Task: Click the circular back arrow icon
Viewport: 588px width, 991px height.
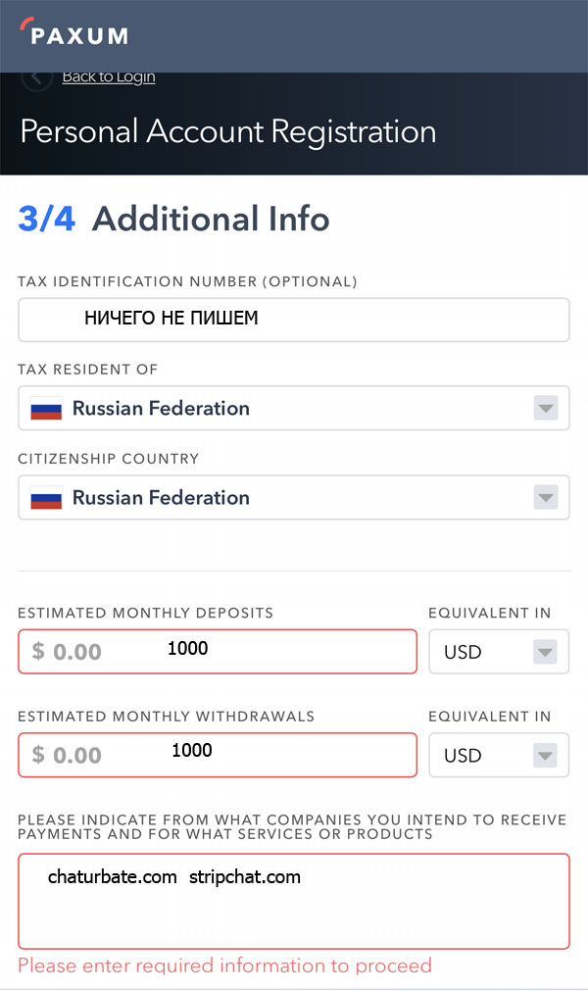Action: (x=36, y=79)
